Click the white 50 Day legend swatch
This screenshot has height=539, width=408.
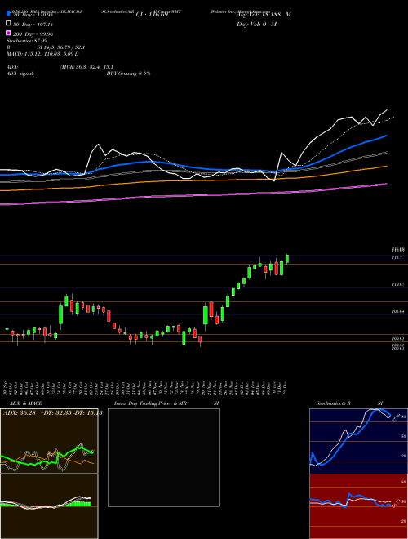pyautogui.click(x=8, y=24)
